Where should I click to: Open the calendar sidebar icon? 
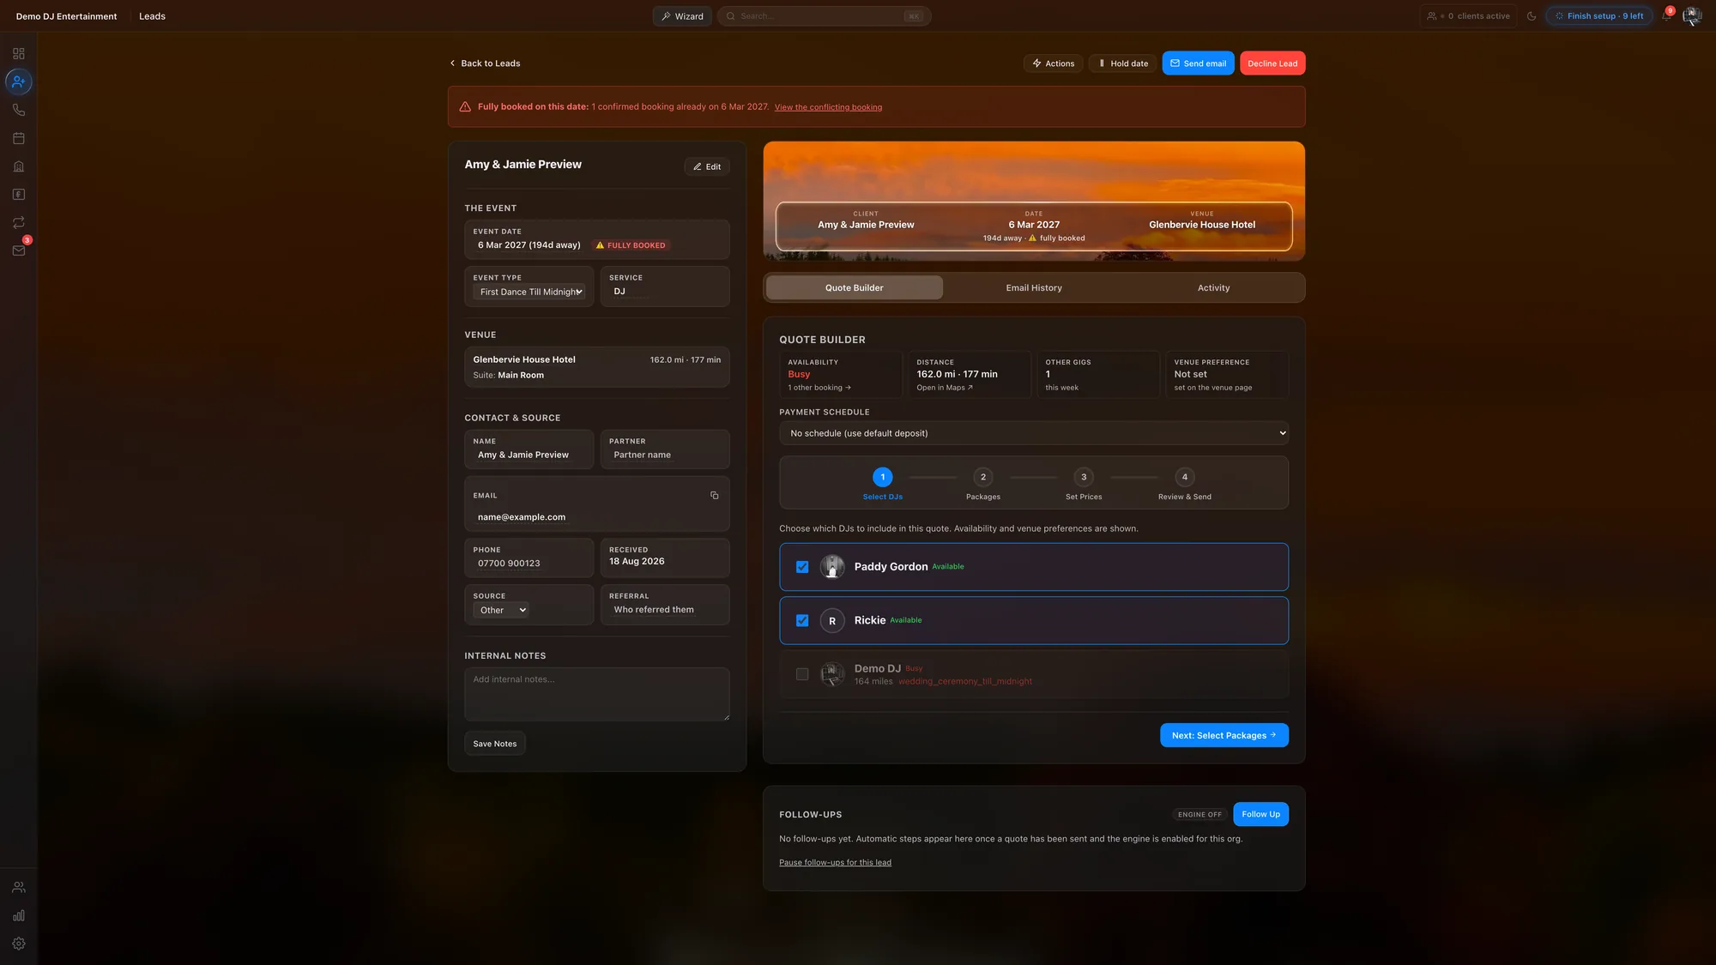18,138
